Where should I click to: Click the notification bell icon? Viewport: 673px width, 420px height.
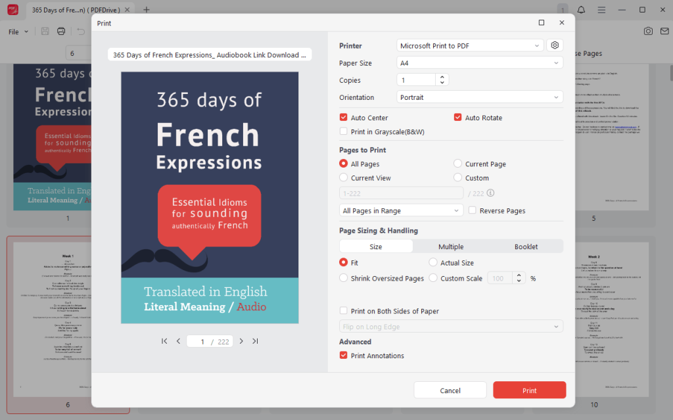point(582,9)
